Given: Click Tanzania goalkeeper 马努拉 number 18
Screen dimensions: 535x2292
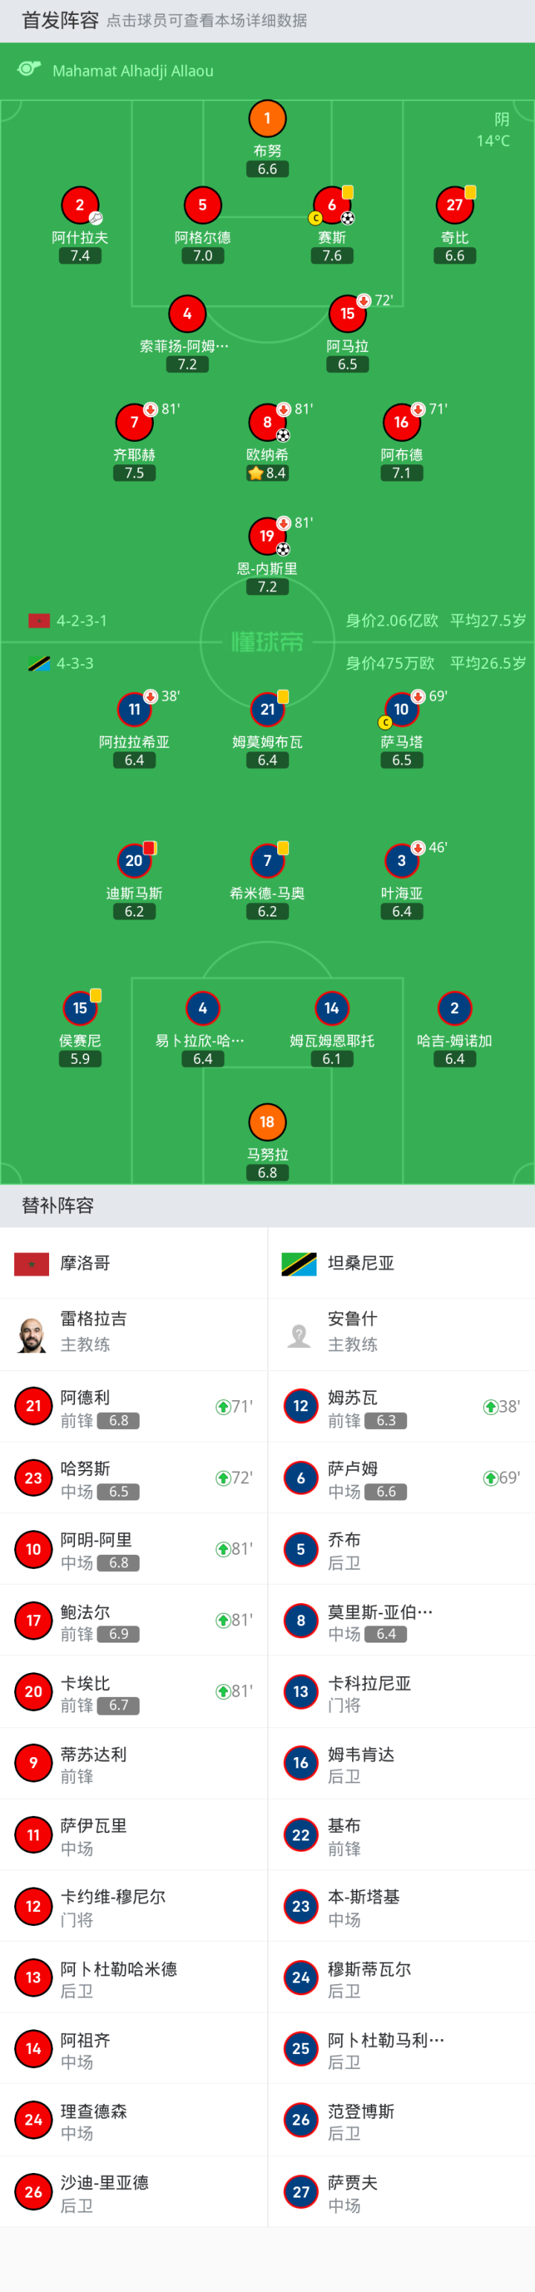Looking at the screenshot, I should [x=267, y=1122].
